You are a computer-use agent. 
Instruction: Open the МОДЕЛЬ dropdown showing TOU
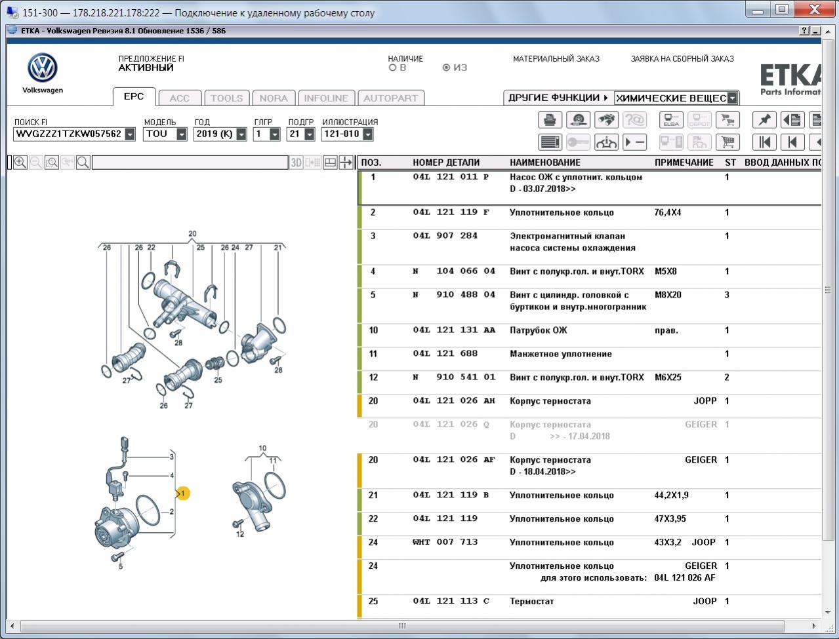[x=183, y=134]
